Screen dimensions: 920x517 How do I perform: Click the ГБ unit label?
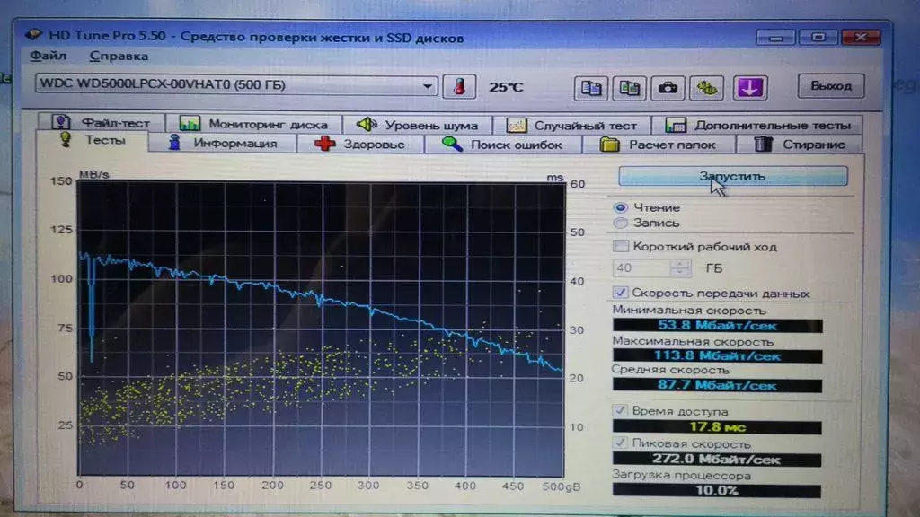click(713, 267)
